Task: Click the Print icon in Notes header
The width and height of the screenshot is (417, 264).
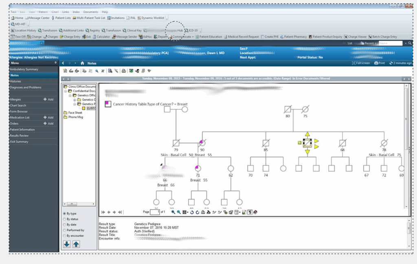Action: (379, 63)
